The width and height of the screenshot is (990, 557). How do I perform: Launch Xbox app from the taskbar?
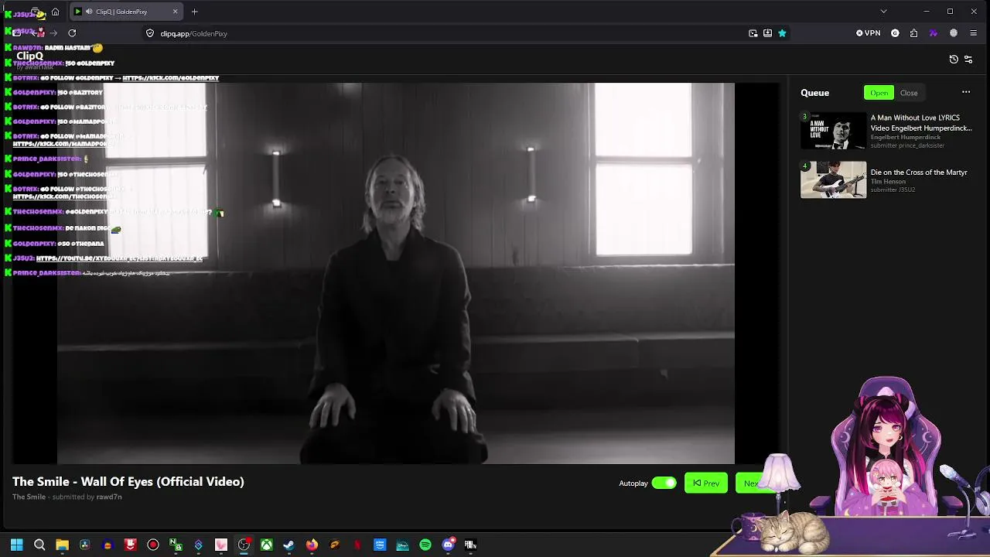[x=266, y=545]
